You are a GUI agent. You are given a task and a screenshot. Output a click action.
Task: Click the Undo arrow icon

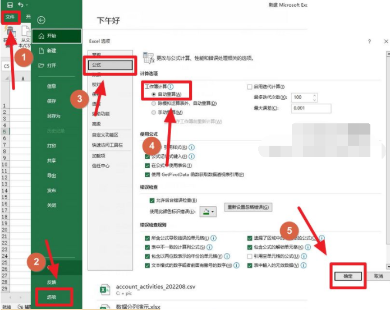pyautogui.click(x=21, y=4)
